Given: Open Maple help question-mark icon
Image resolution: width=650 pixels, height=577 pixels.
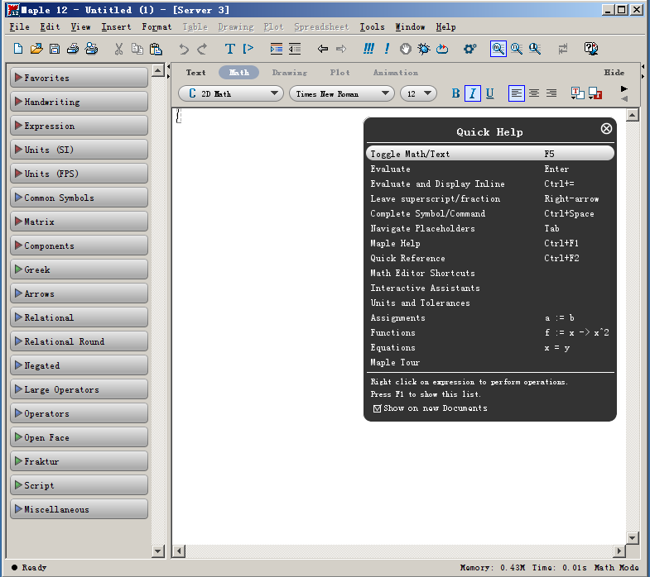Looking at the screenshot, I should coord(590,49).
